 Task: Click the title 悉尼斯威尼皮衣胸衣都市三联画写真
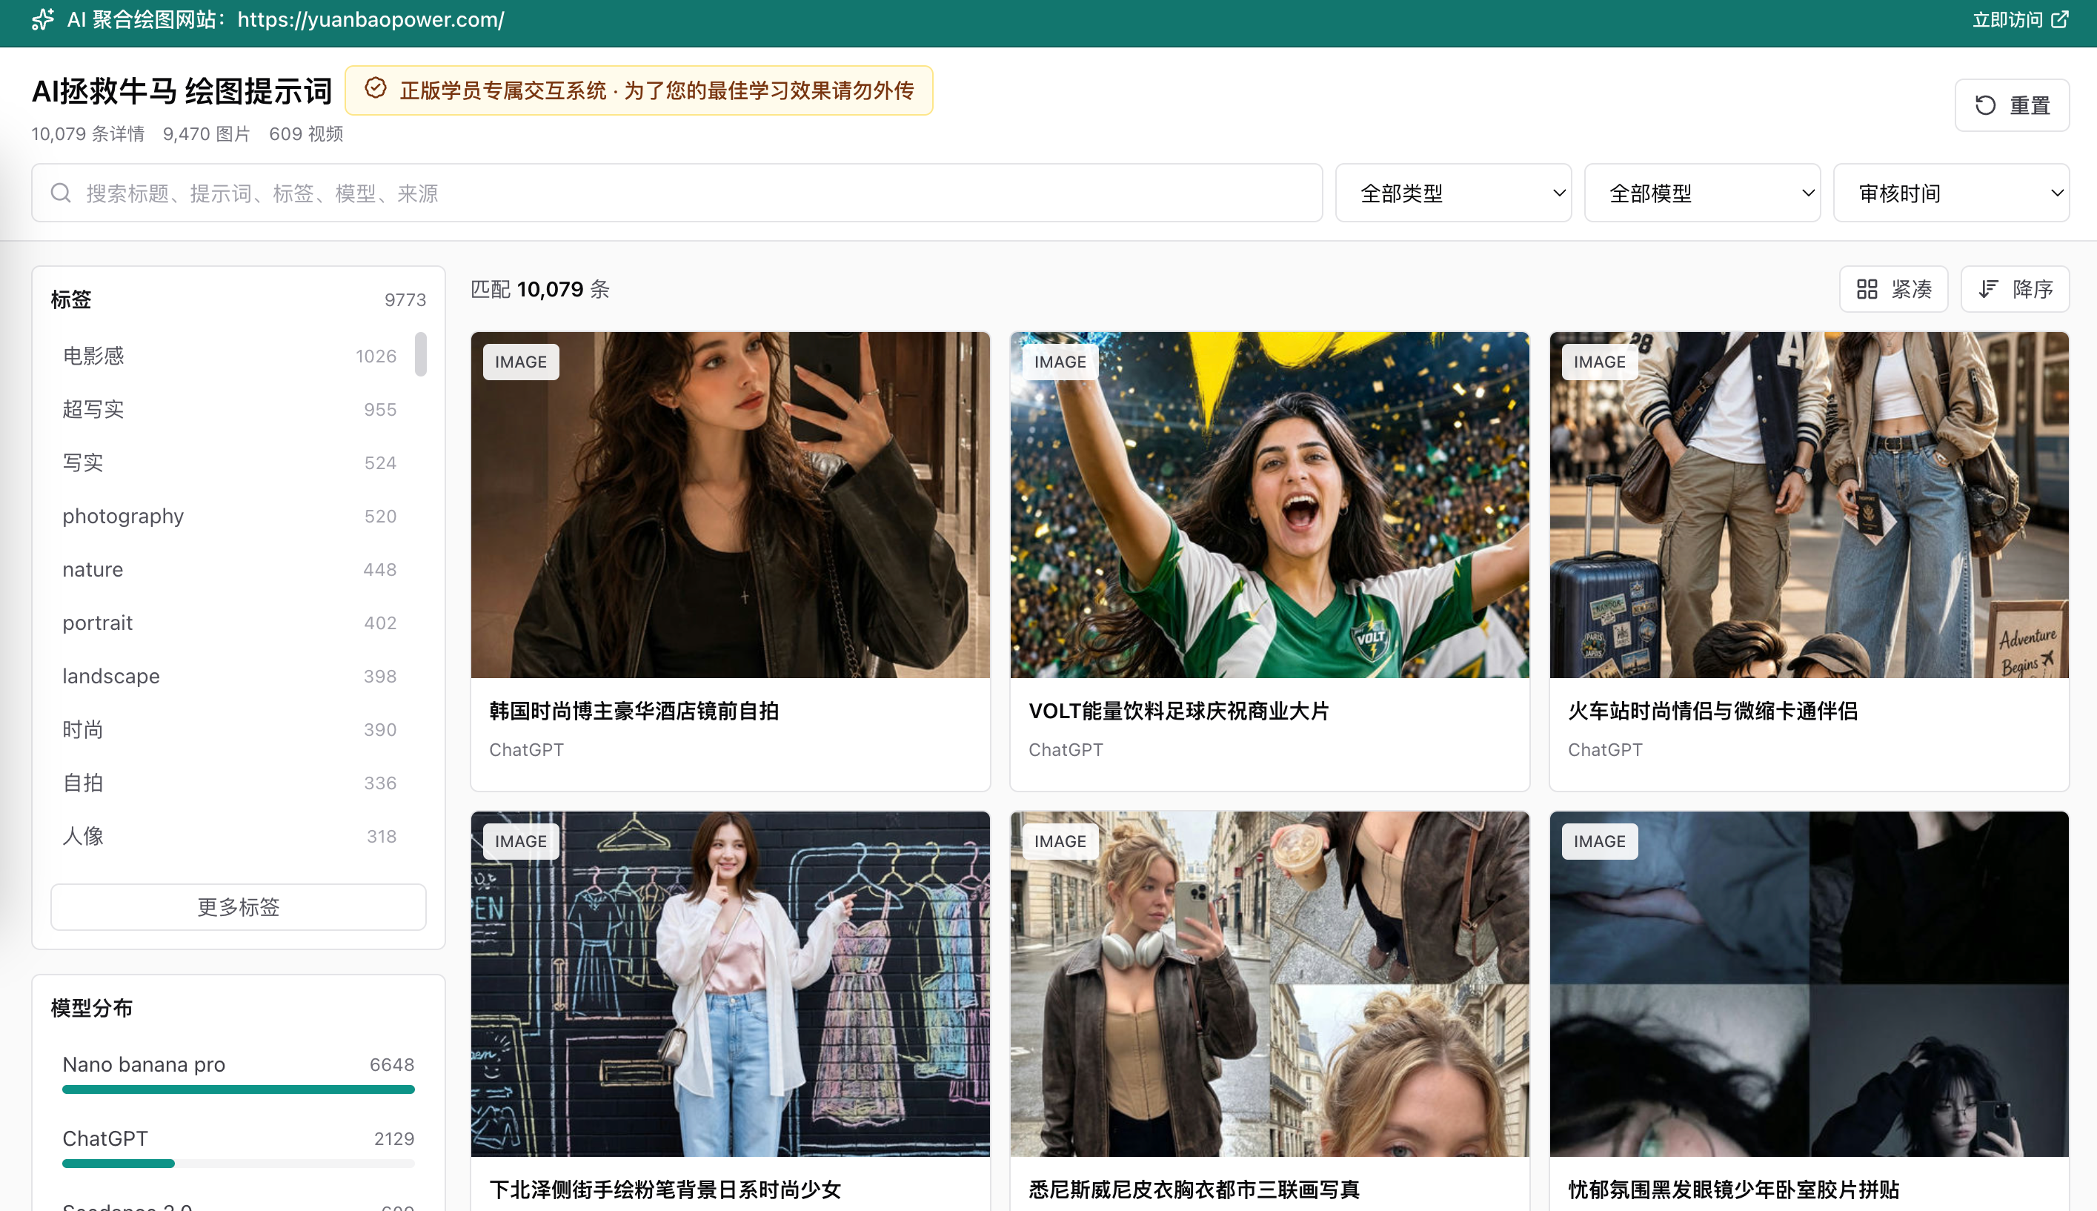[x=1194, y=1190]
